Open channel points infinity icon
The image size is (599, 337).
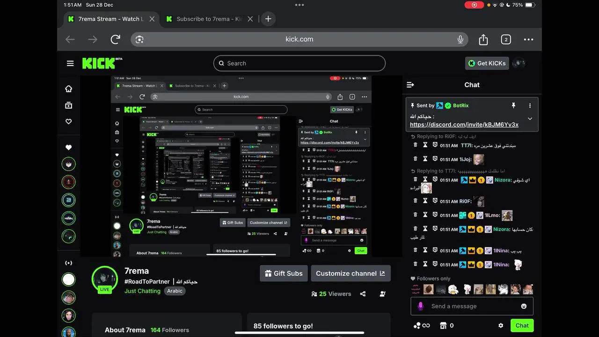(x=421, y=325)
